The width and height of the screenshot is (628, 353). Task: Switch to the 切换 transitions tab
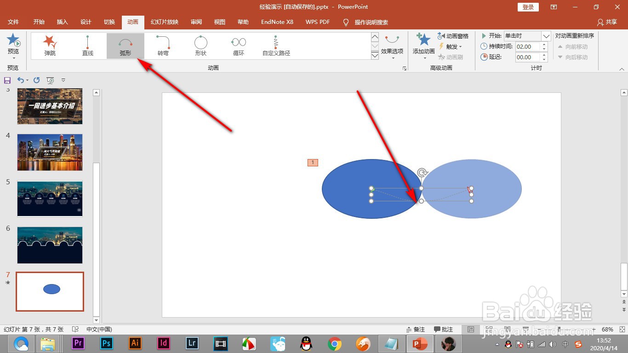point(109,22)
